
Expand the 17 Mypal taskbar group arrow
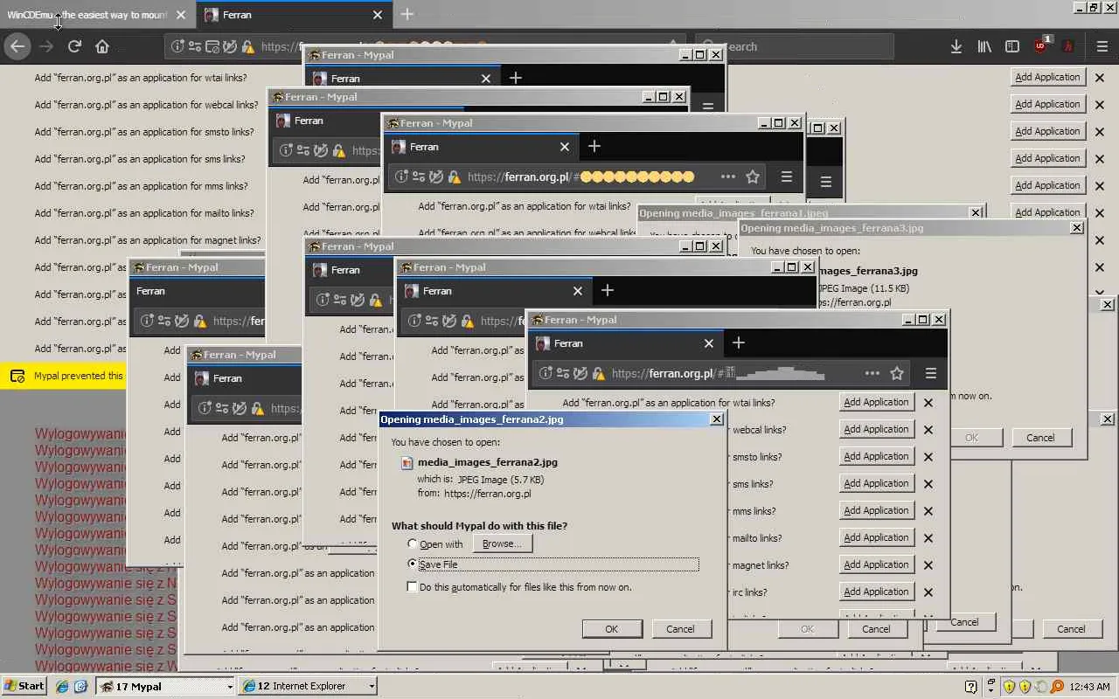(x=230, y=687)
